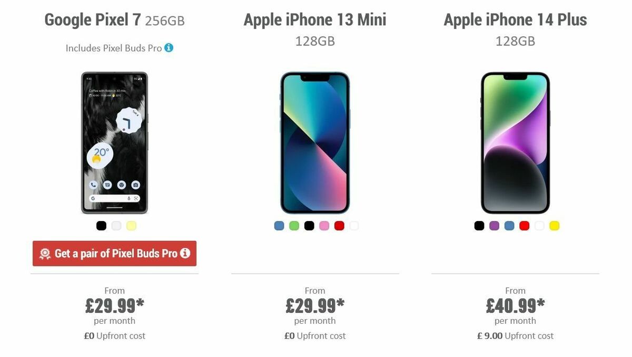
Task: Click the Get a pair of Pixel Buds Pro button
Action: coord(114,253)
